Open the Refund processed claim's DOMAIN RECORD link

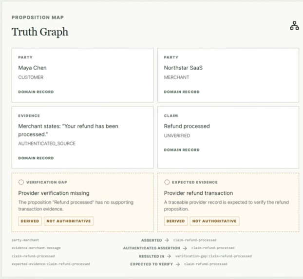pos(182,150)
